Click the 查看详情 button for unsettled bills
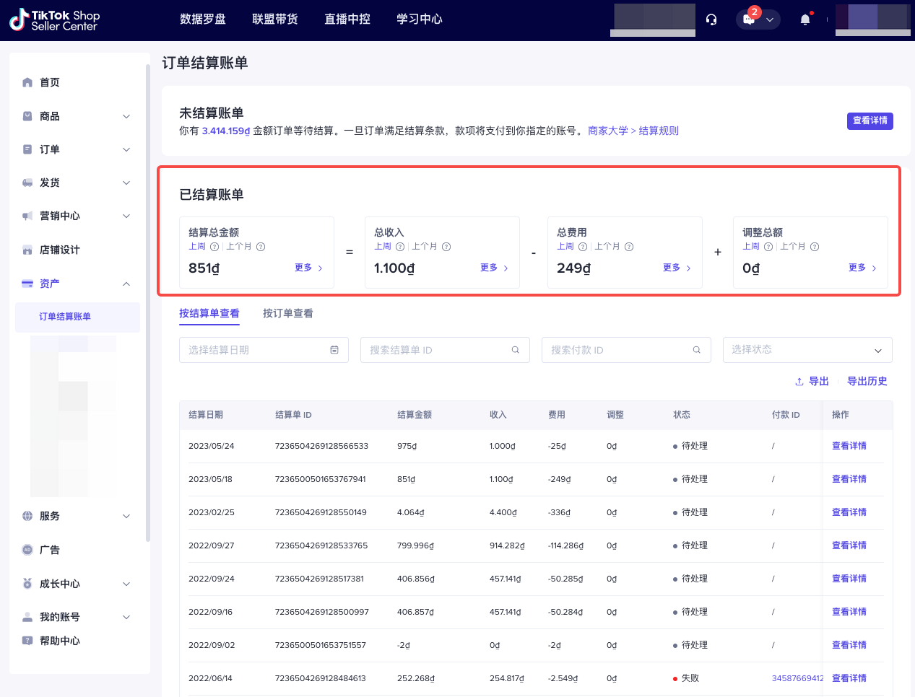 tap(870, 121)
